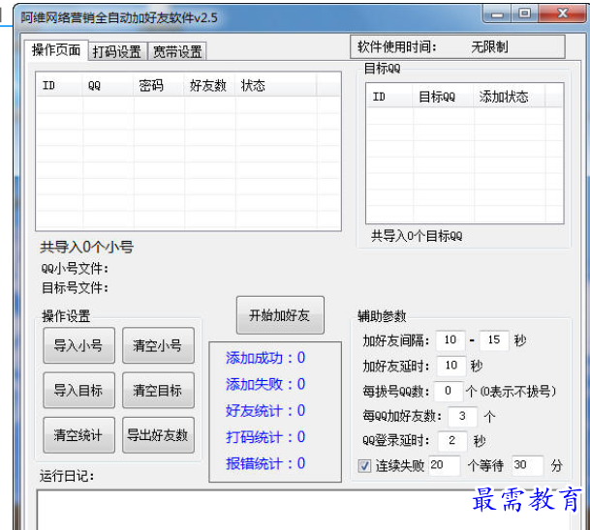This screenshot has width=590, height=530.
Task: Close the 阿维网络营销 window
Action: pos(563,15)
